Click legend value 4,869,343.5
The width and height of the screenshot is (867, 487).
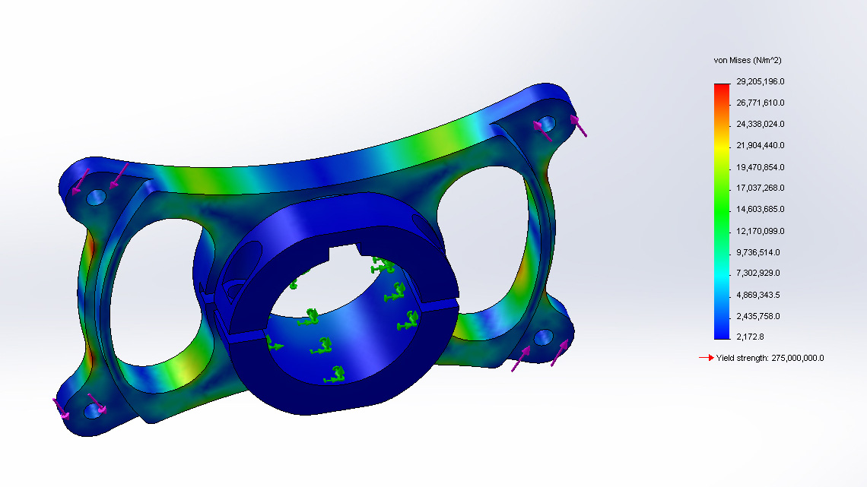(758, 295)
